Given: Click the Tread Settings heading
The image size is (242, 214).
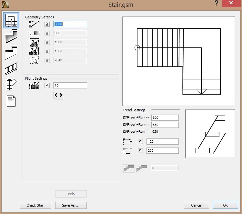Looking at the screenshot, I should (x=134, y=110).
